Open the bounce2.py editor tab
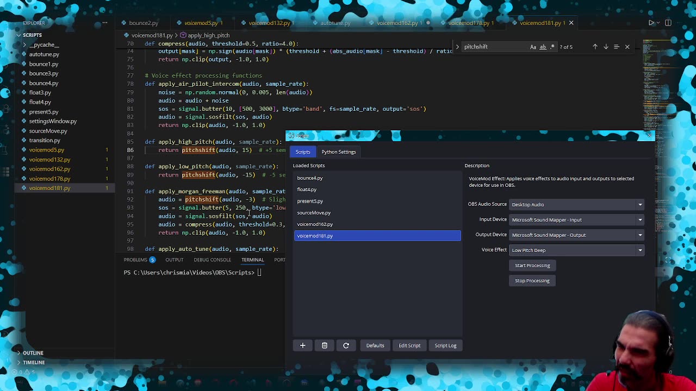696x391 pixels. tap(144, 23)
